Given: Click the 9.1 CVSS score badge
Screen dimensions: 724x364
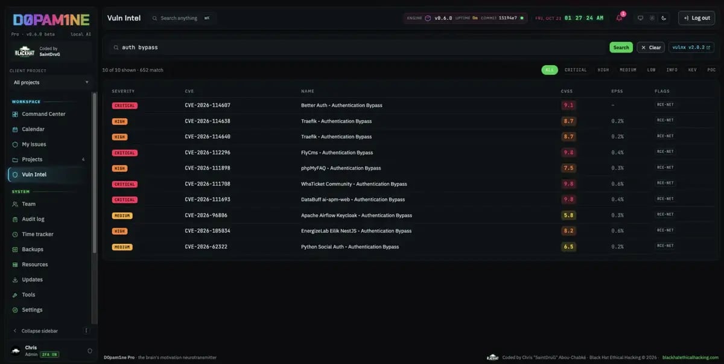Looking at the screenshot, I should [x=568, y=105].
